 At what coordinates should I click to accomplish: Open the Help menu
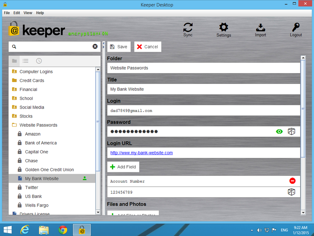click(x=40, y=13)
